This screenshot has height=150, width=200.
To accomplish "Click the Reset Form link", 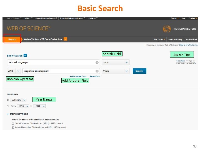I will pyautogui.click(x=95, y=76).
